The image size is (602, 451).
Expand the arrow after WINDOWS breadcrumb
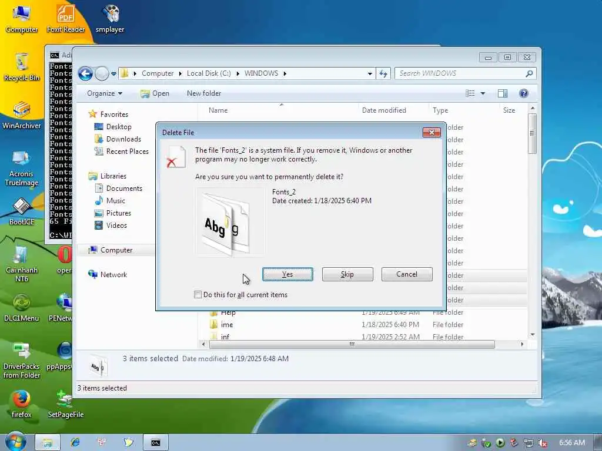pos(285,73)
